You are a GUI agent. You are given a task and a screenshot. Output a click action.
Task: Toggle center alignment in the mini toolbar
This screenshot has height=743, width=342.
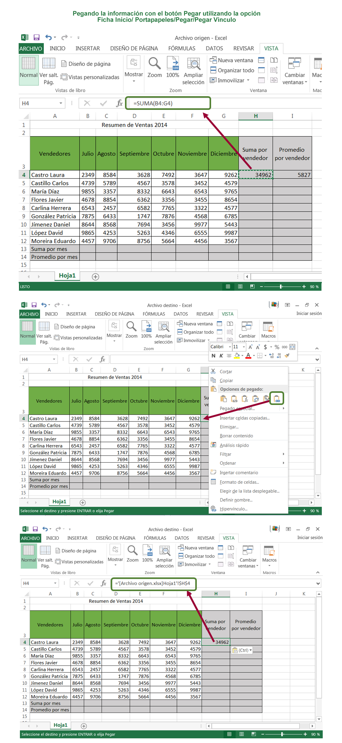pos(229,355)
